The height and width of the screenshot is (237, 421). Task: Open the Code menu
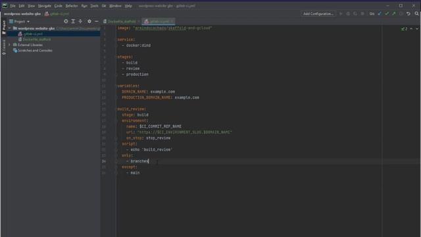click(x=58, y=6)
